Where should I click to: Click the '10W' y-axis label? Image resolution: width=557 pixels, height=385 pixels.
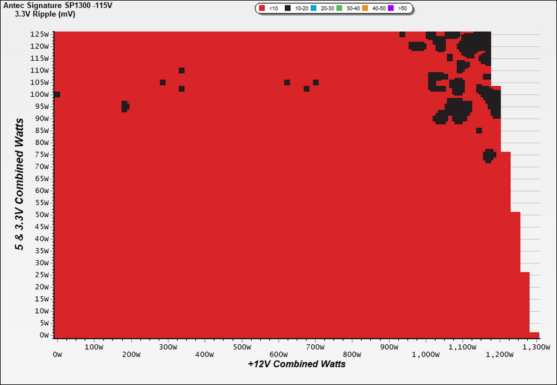[x=41, y=311]
